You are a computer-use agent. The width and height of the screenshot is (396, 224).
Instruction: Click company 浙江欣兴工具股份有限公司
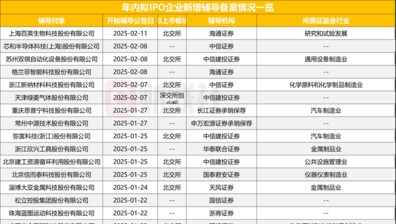coord(51,149)
